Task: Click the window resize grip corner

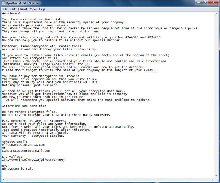Action: pos(216,179)
